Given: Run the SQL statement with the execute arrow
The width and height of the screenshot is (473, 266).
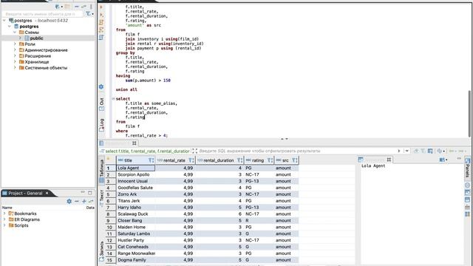Looking at the screenshot, I should [101, 7].
